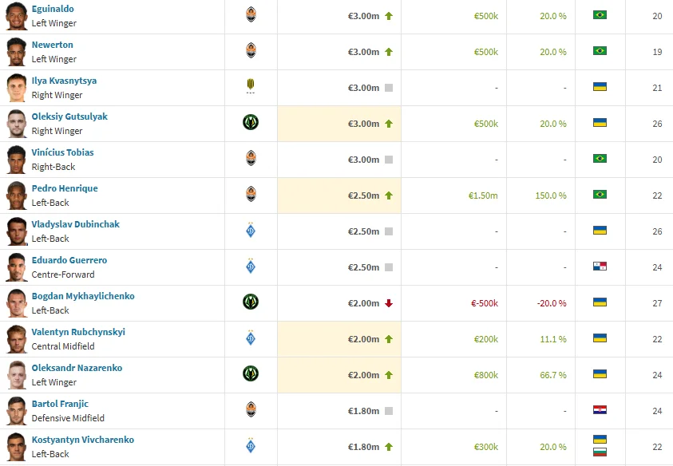Click Oleksandr Nazarenko's portrait photo
This screenshot has width=673, height=466.
coord(16,374)
